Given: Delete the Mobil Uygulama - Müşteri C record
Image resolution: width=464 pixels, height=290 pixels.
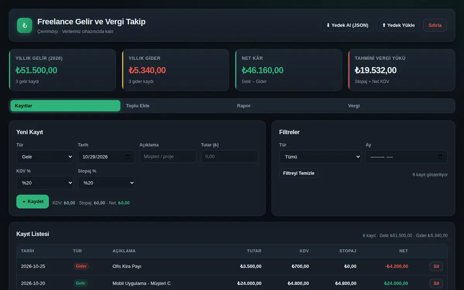Looking at the screenshot, I should (436, 283).
